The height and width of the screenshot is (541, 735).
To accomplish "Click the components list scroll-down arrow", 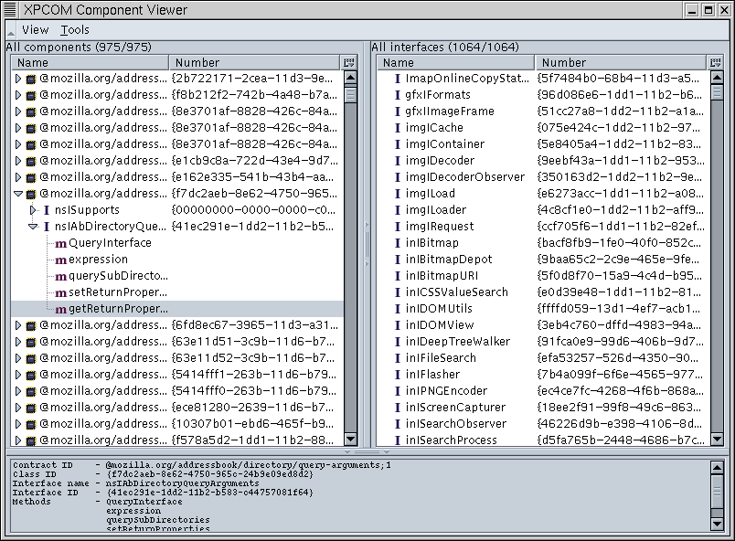I will click(350, 440).
